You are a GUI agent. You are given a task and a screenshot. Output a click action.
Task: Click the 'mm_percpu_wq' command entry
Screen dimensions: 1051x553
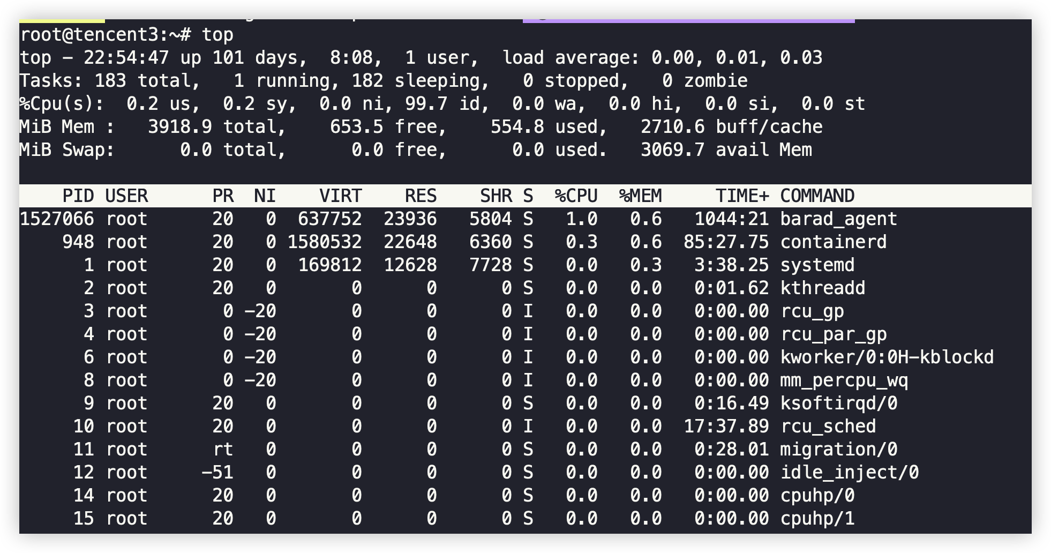[x=844, y=380]
